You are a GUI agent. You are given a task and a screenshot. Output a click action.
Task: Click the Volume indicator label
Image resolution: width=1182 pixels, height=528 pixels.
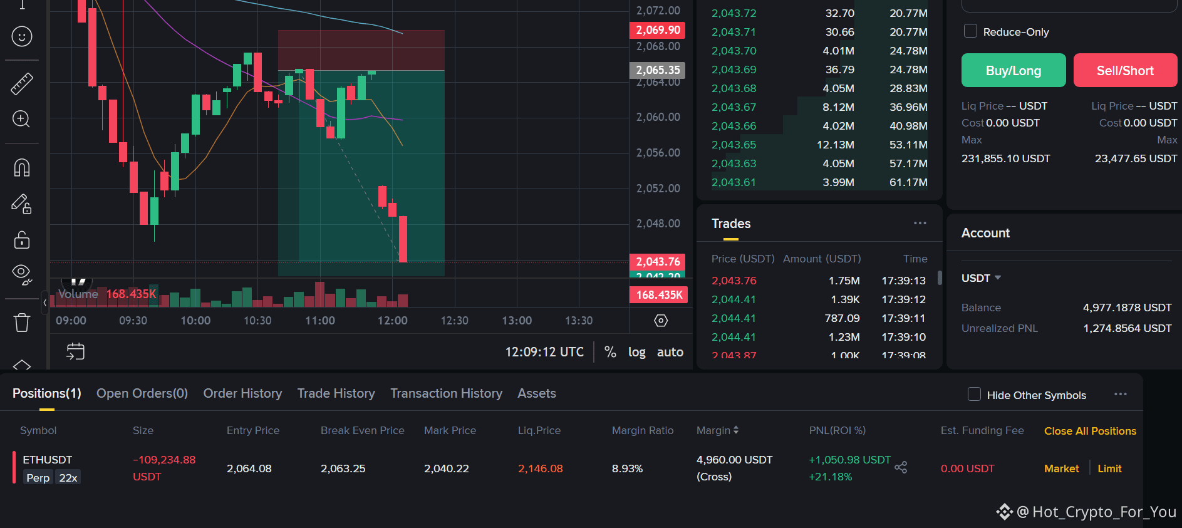(78, 294)
